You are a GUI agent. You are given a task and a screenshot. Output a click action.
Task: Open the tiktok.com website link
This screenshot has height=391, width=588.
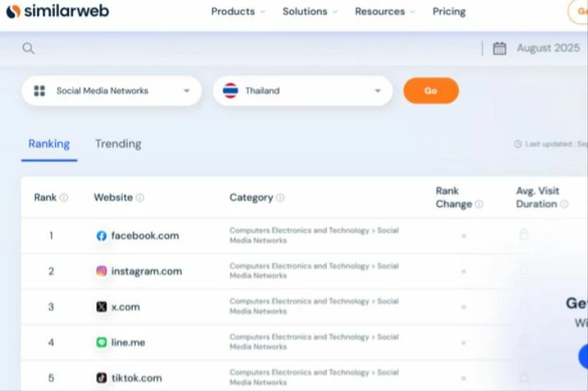coord(137,378)
